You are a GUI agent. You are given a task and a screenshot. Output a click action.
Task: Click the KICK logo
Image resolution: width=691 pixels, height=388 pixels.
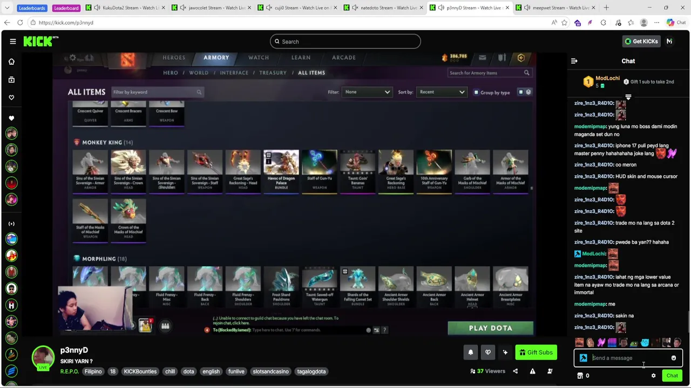click(x=41, y=41)
